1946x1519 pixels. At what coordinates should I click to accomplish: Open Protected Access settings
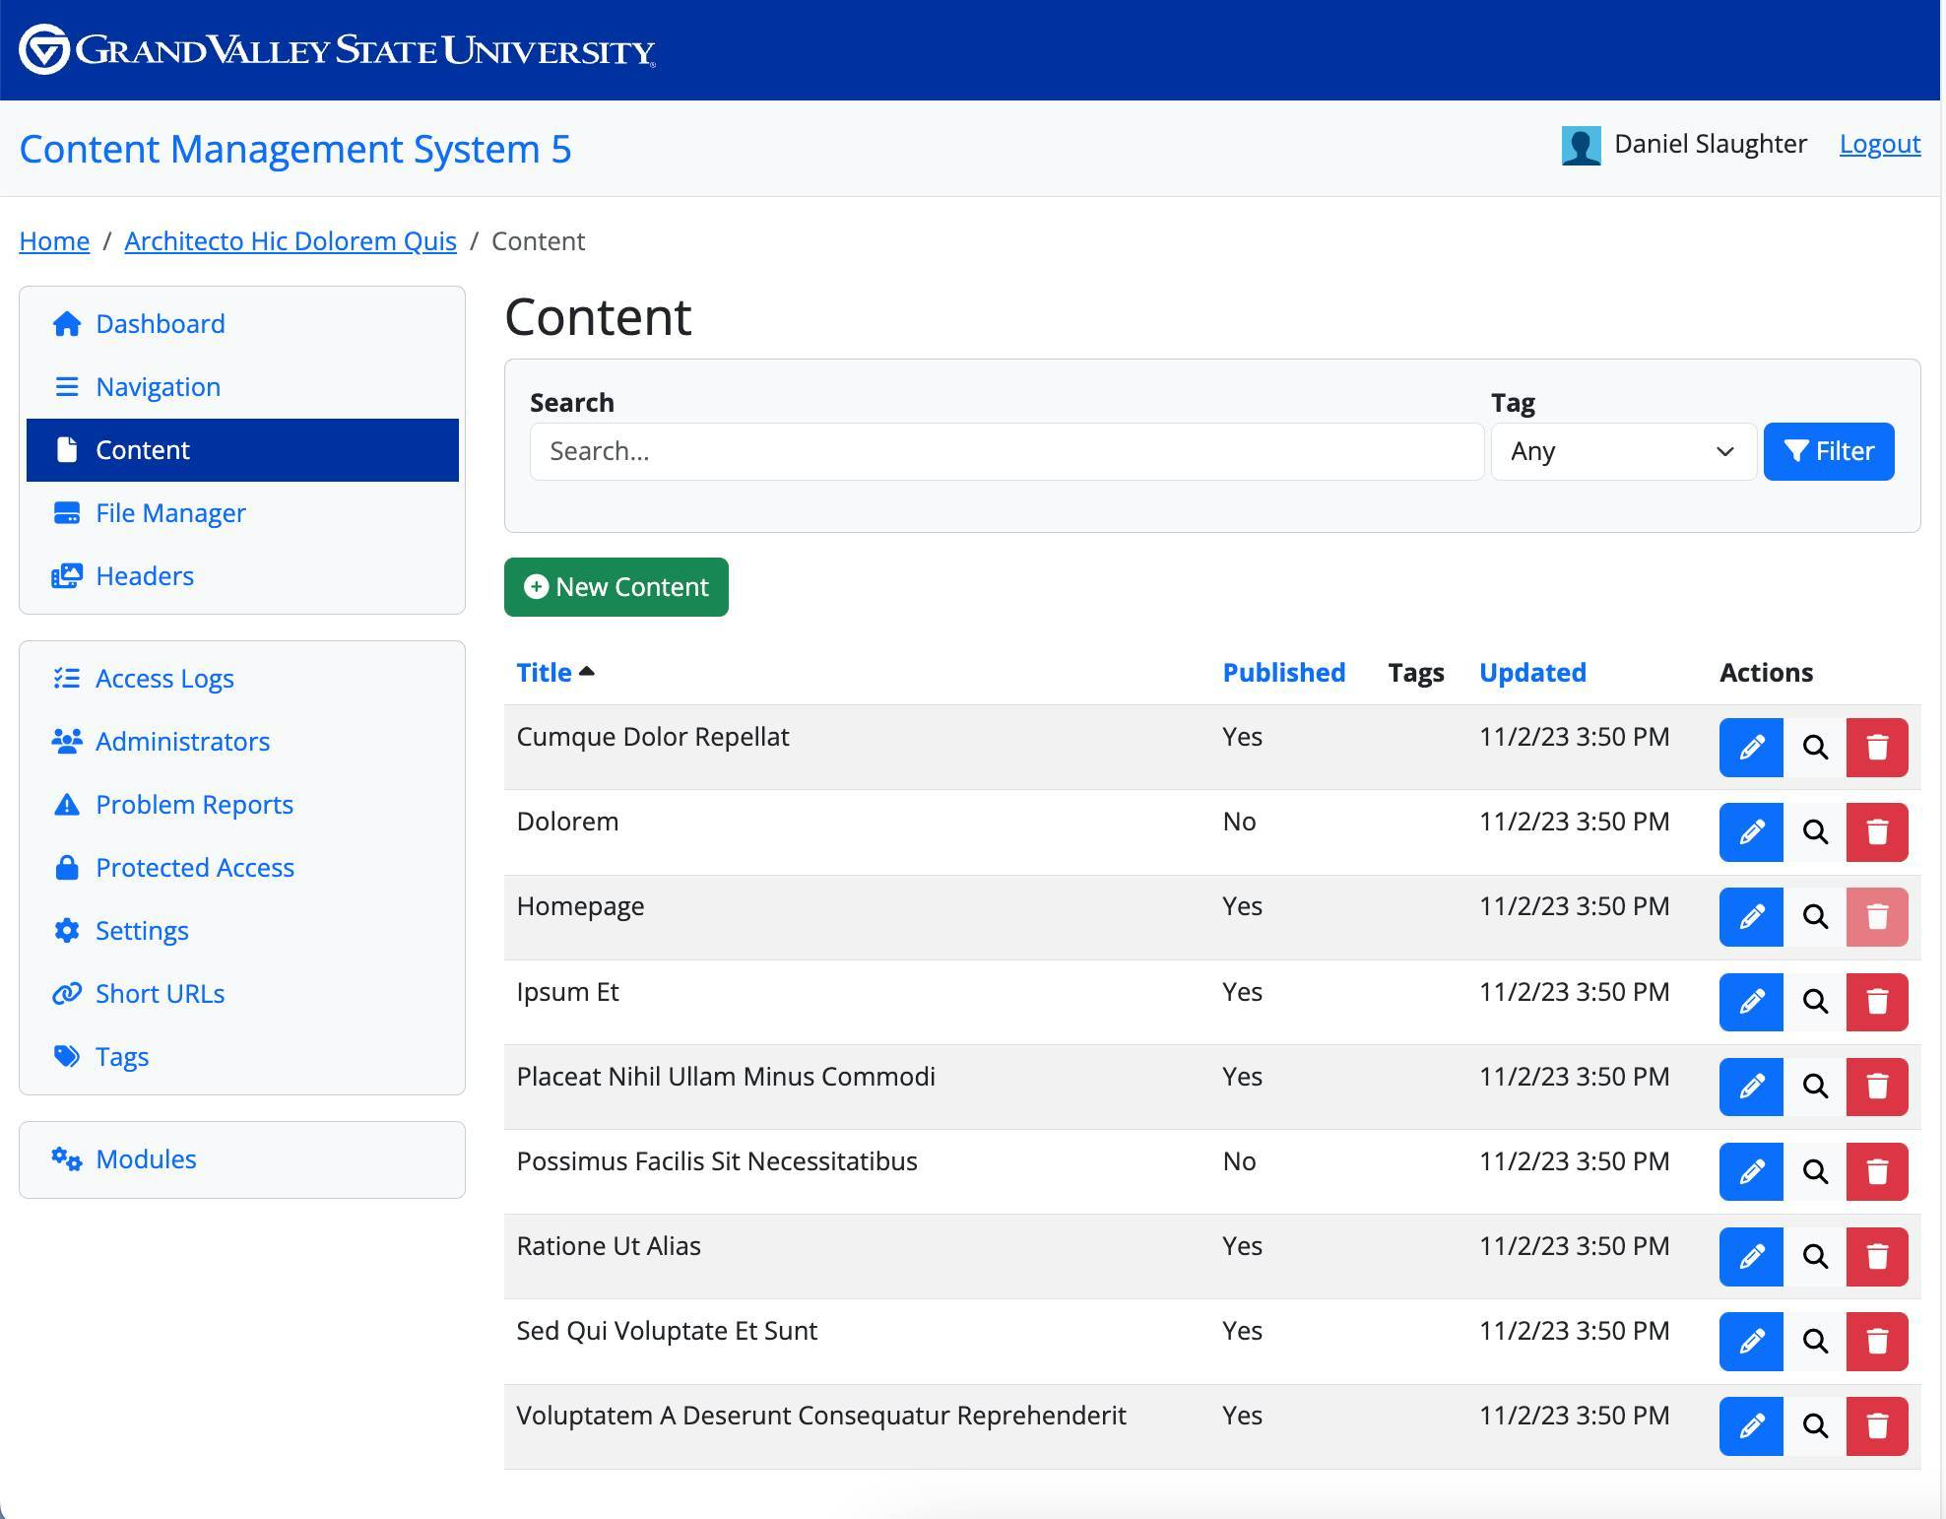pyautogui.click(x=195, y=867)
